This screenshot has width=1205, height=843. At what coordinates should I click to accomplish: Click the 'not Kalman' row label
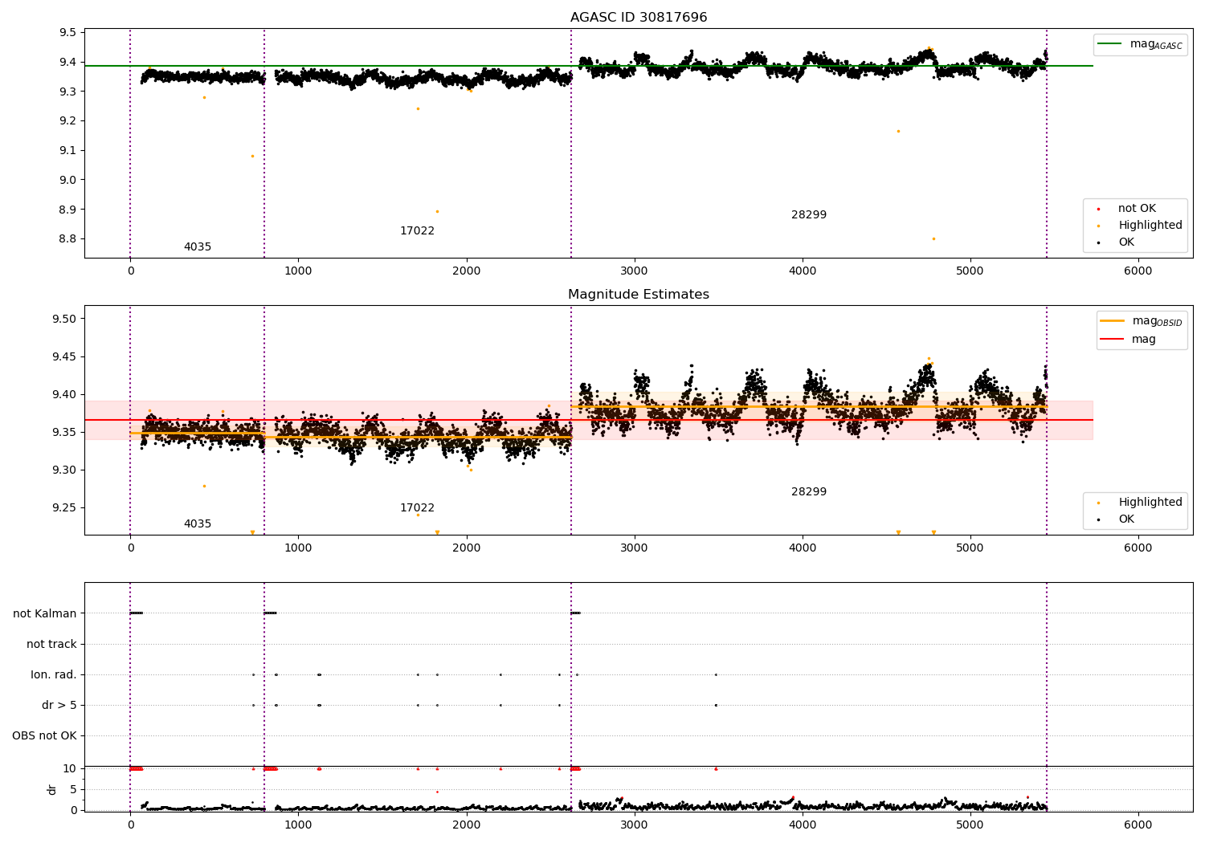(45, 613)
